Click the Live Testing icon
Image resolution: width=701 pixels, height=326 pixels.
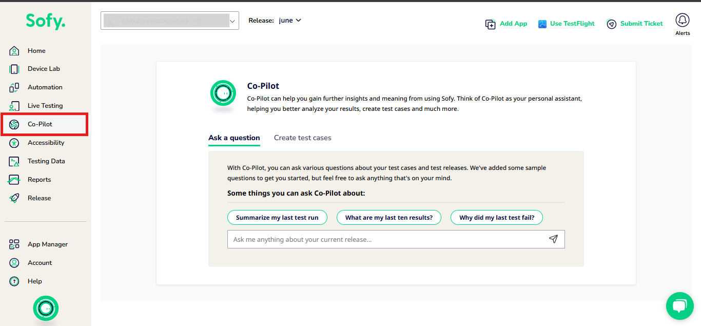[14, 106]
